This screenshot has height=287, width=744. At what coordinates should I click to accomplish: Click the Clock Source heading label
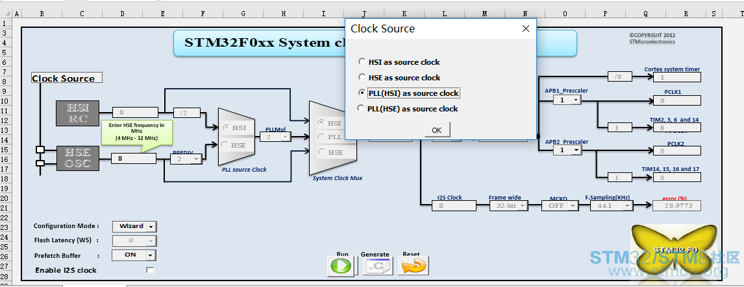click(x=67, y=78)
